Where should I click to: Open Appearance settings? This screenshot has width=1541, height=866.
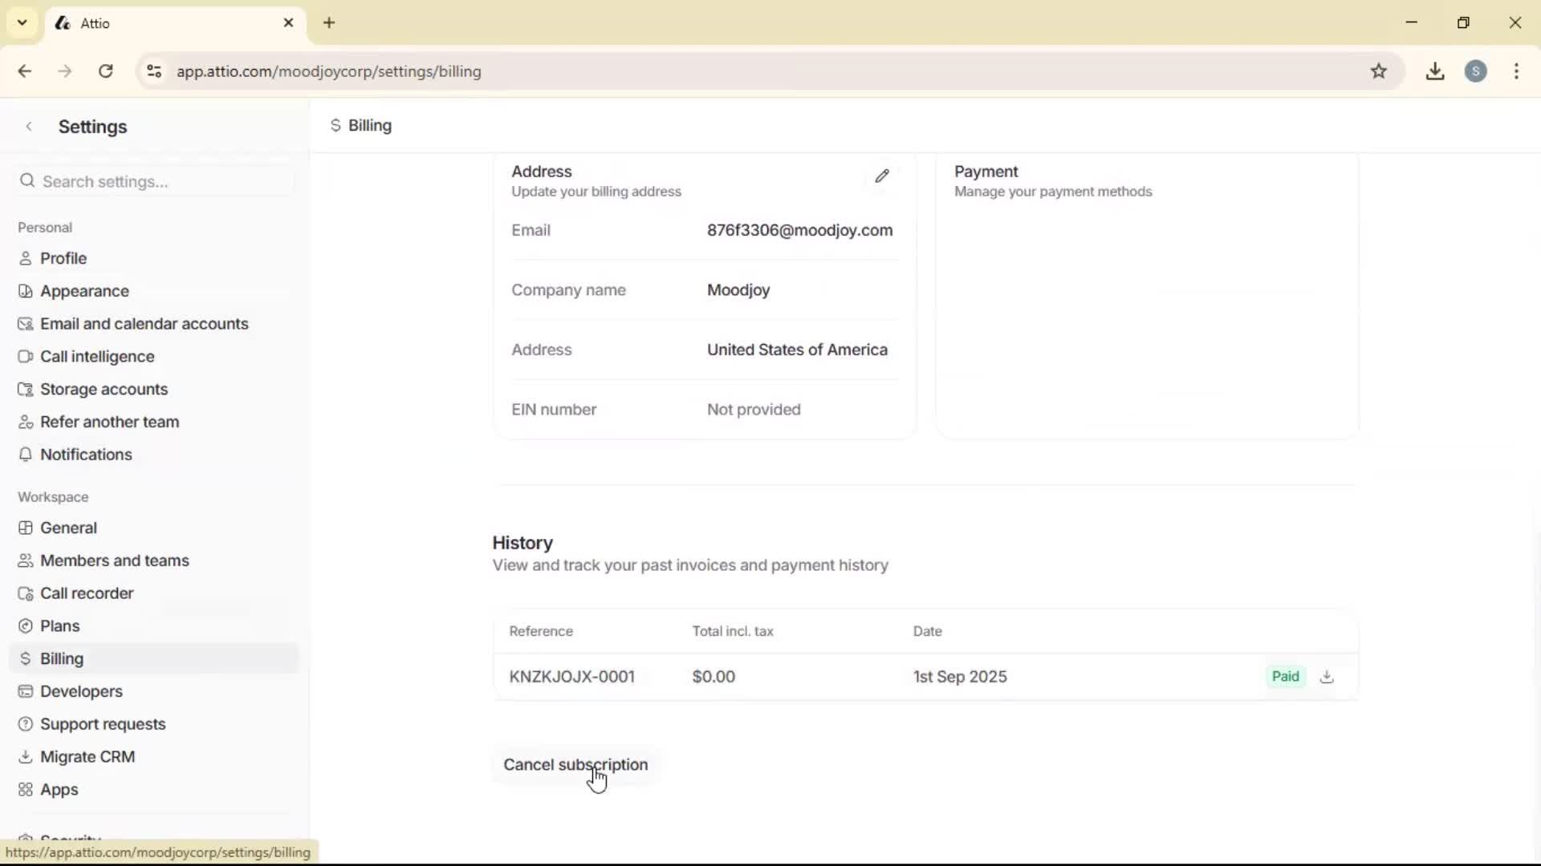coord(84,291)
